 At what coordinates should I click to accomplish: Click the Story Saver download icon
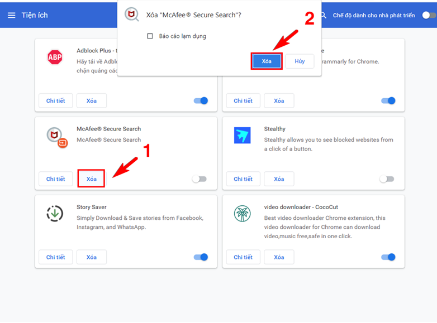click(x=55, y=214)
